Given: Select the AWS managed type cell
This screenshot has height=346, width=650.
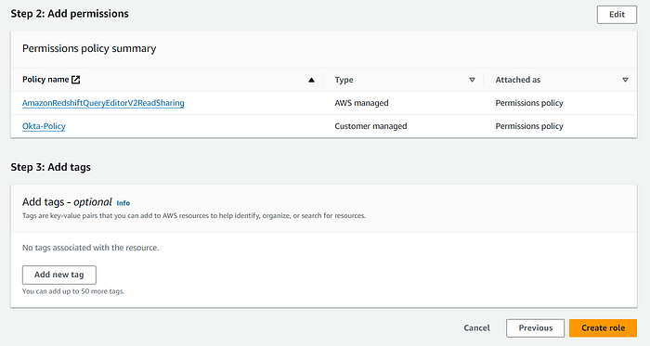Looking at the screenshot, I should (361, 103).
